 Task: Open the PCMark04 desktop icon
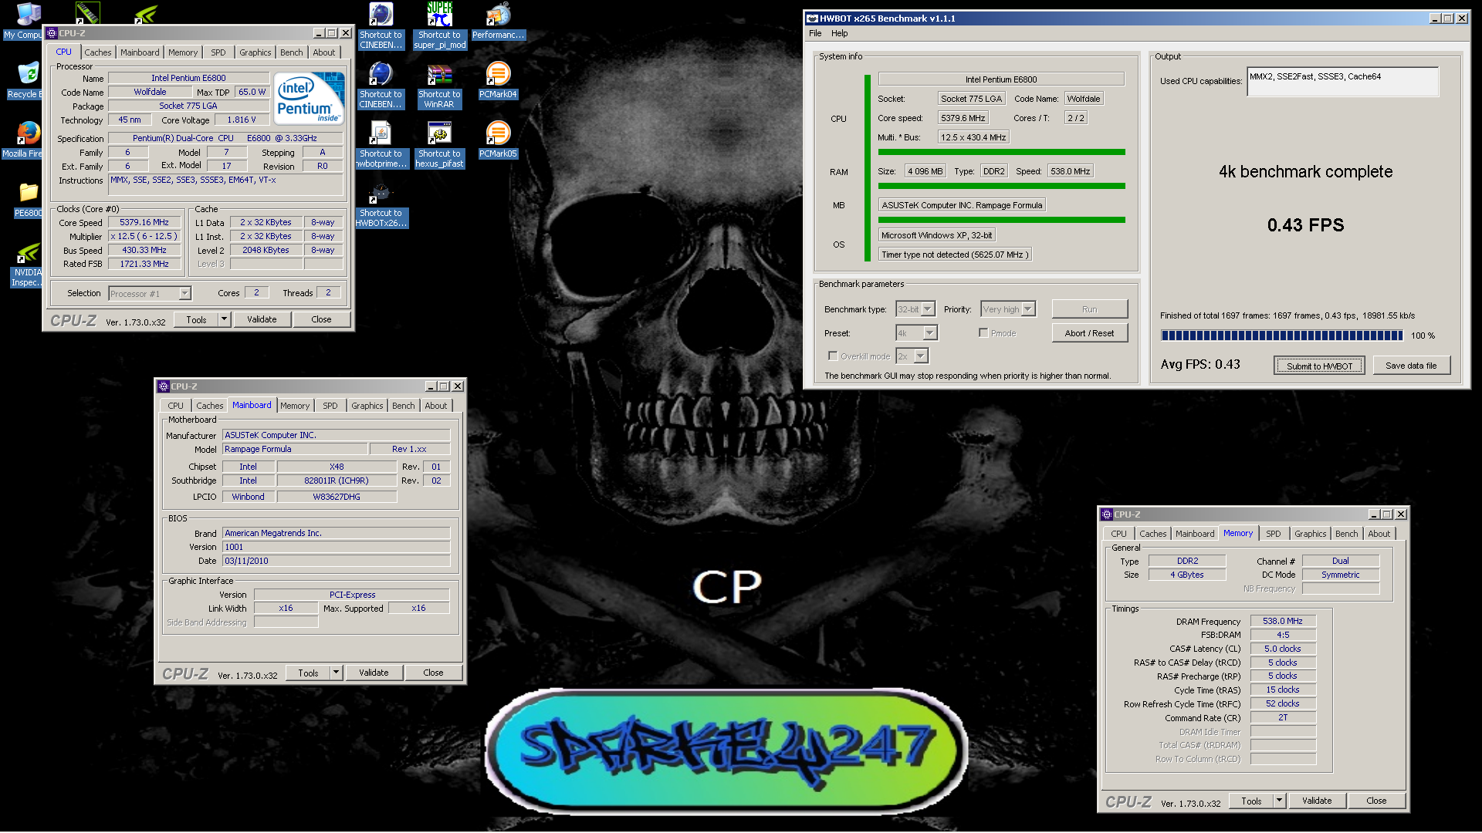[x=498, y=80]
